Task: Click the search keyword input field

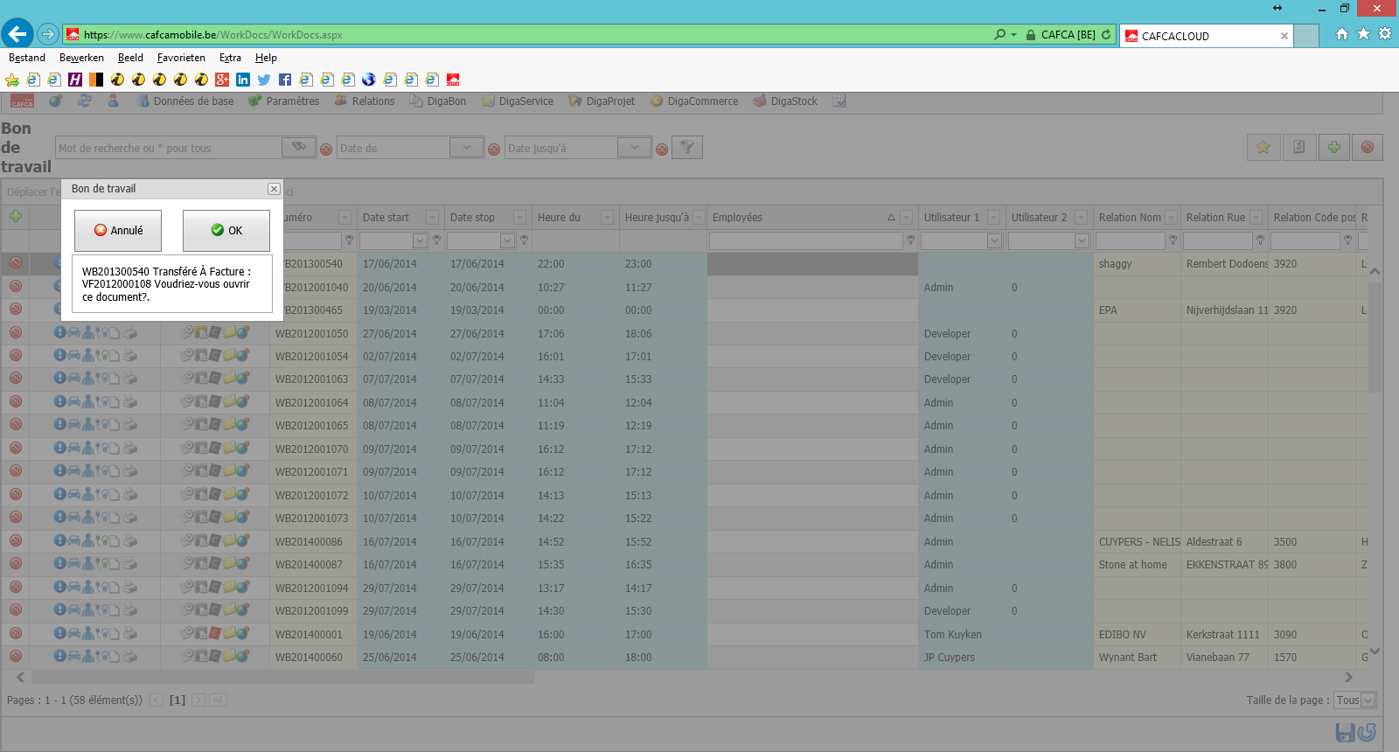Action: 169,148
